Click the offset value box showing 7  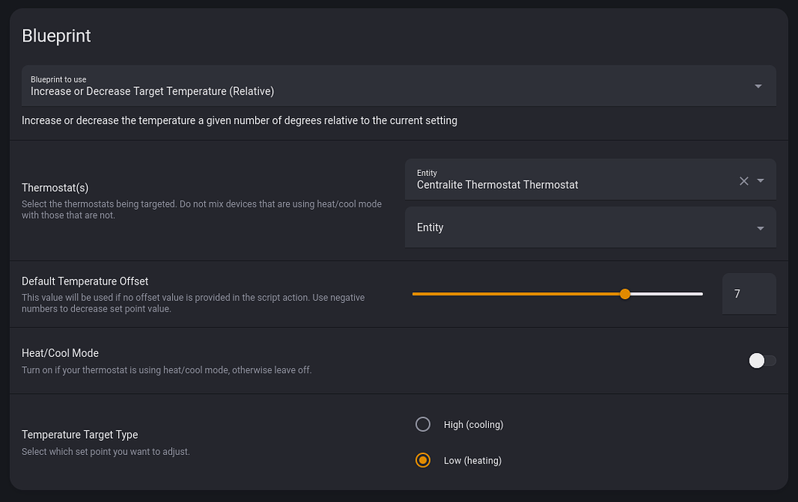(x=749, y=294)
